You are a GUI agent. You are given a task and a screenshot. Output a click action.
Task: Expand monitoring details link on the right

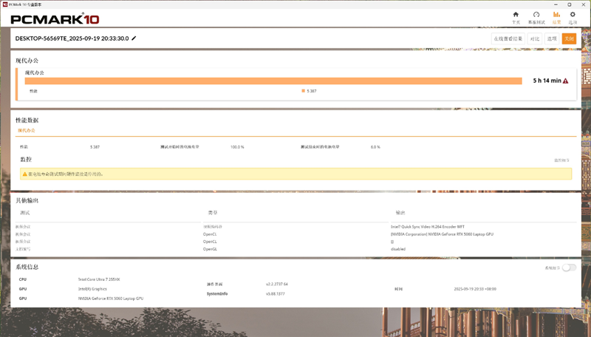(x=562, y=160)
